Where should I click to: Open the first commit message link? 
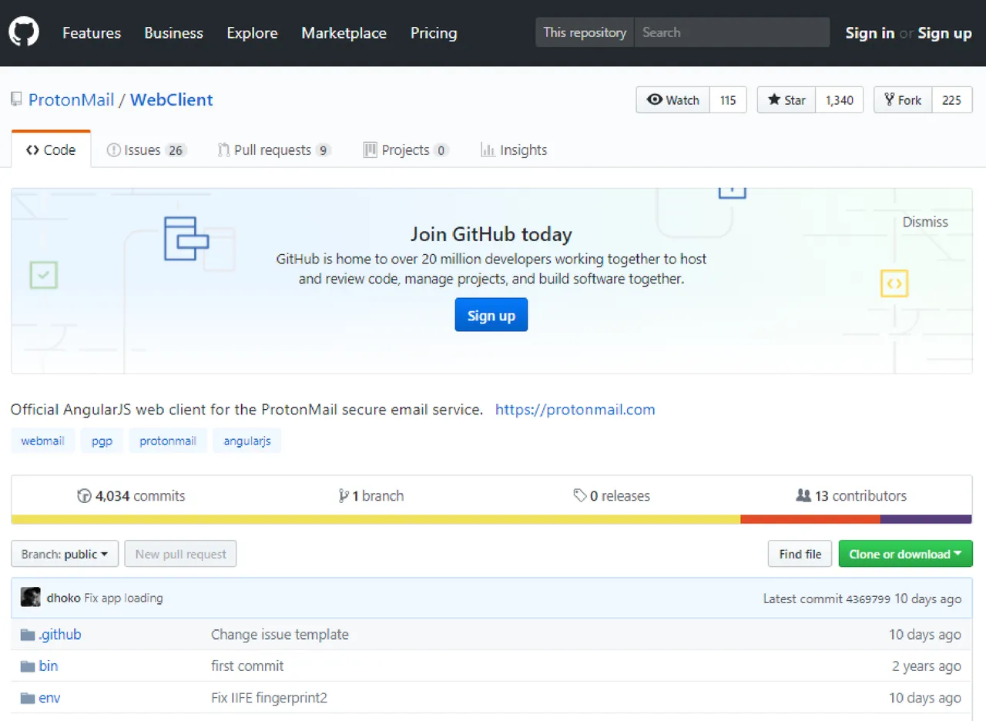pos(247,666)
